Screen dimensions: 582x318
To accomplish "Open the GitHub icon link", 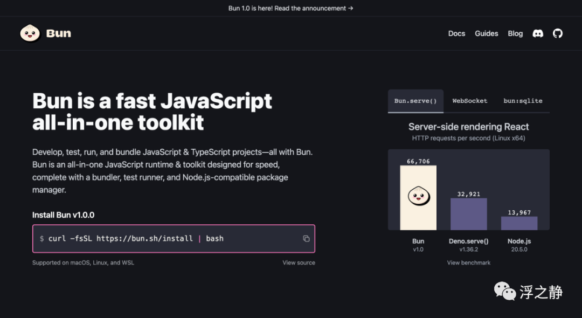I will pos(558,33).
